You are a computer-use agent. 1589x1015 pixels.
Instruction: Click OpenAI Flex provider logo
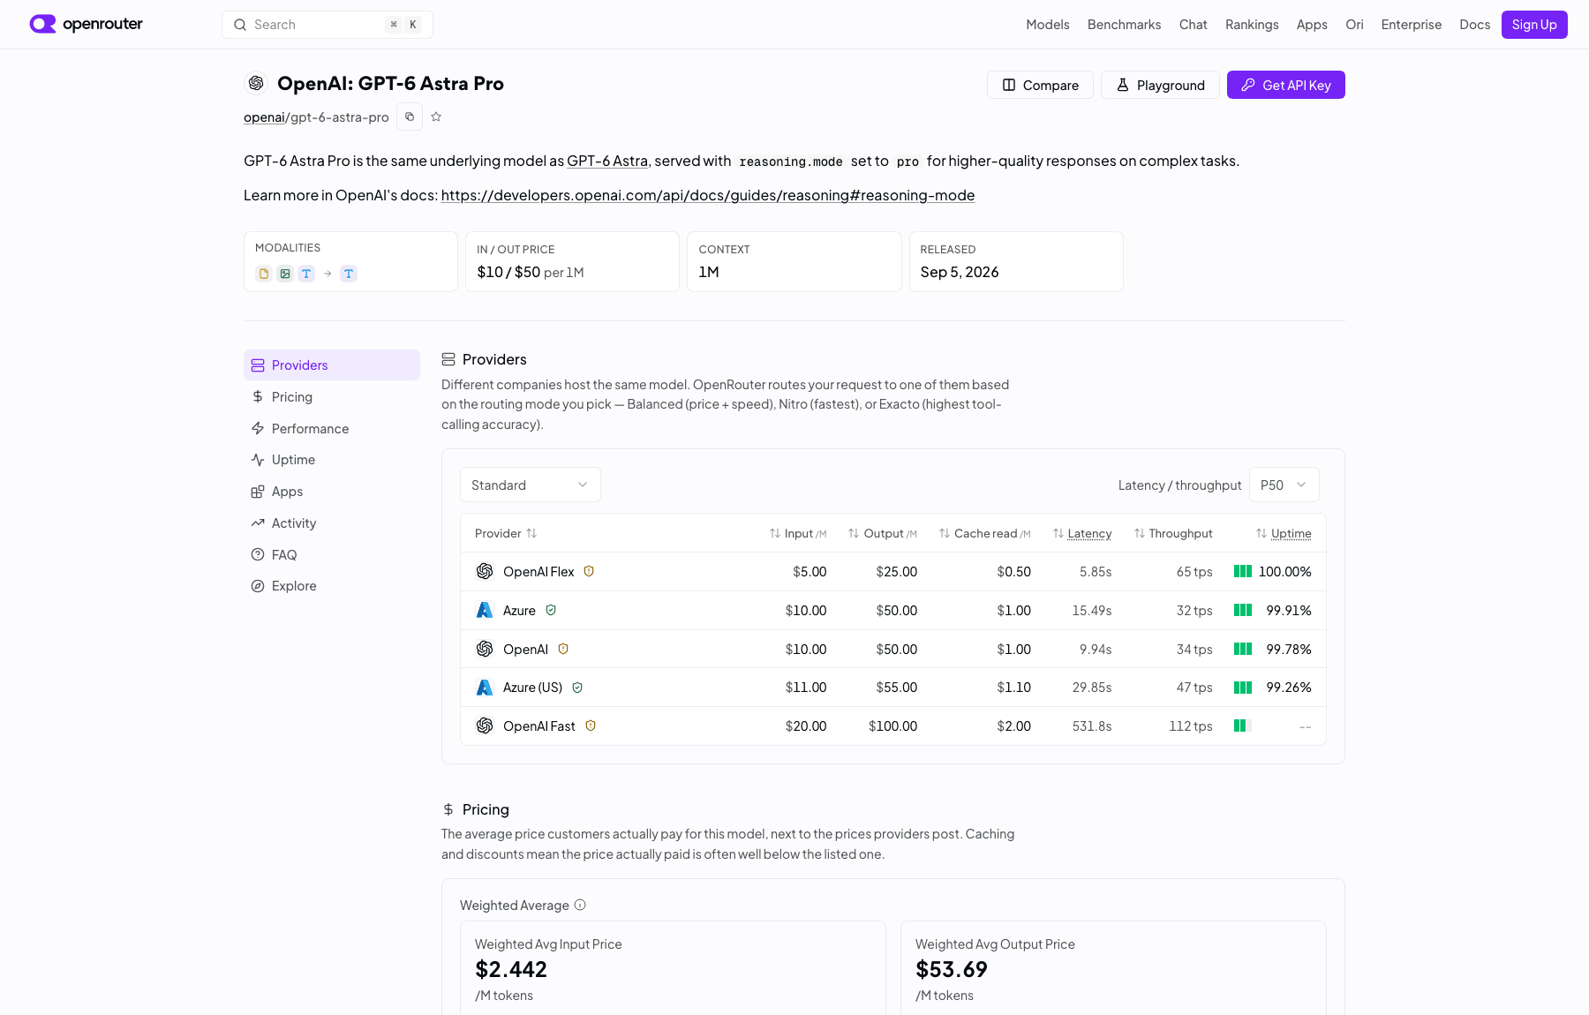point(485,571)
